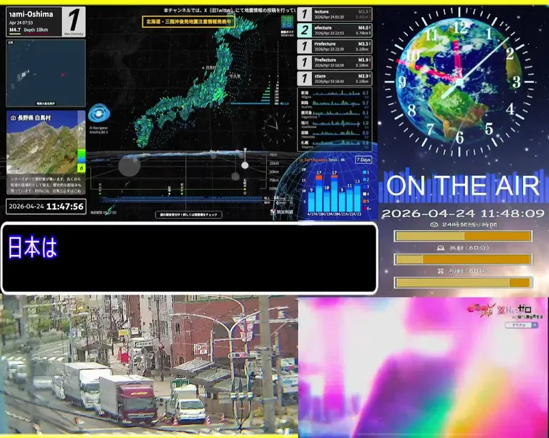549x438 pixels.
Task: Click the Earthquakes Total label
Action: tap(322, 160)
